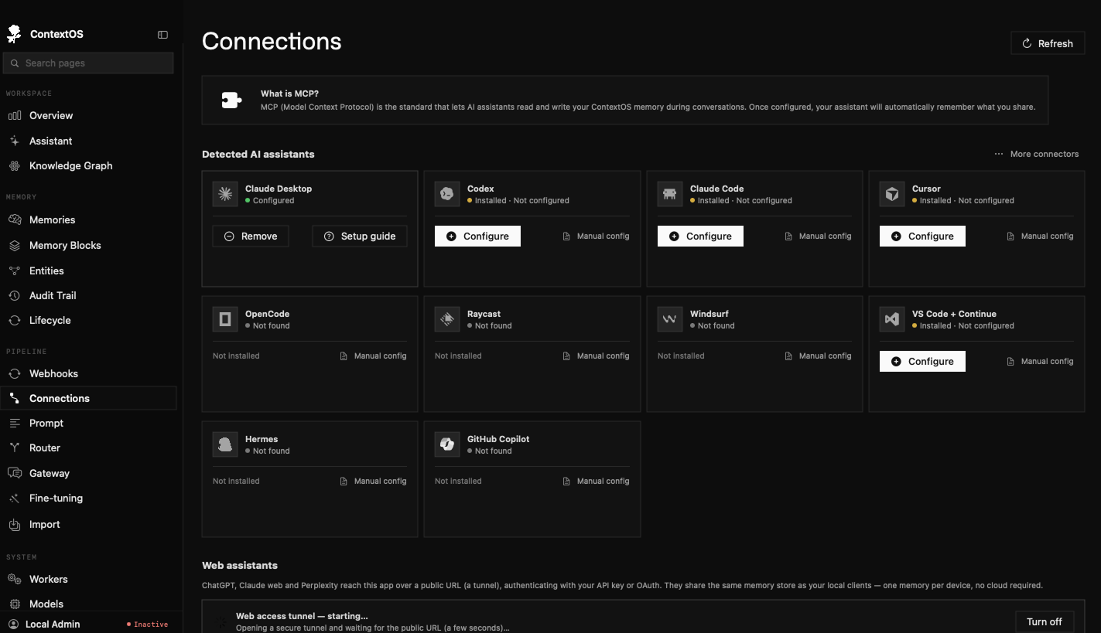Navigate to the Connections page
The width and height of the screenshot is (1101, 633).
[x=90, y=398]
